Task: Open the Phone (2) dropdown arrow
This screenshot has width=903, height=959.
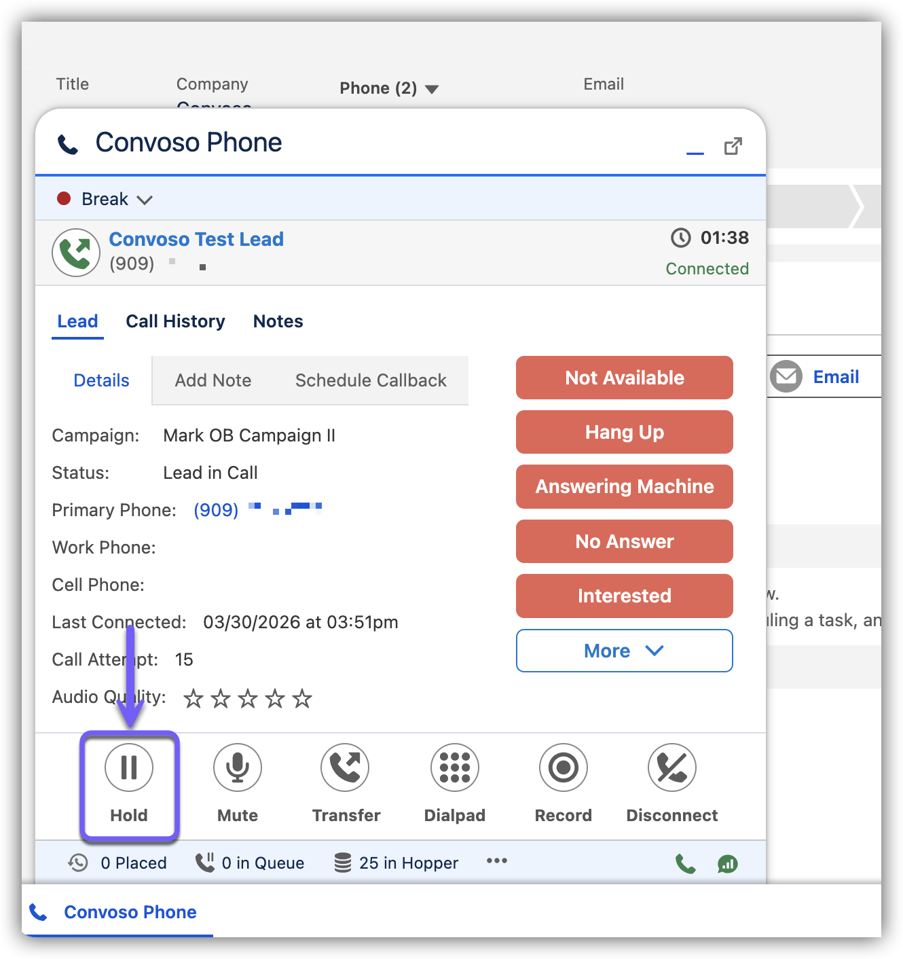Action: (432, 89)
